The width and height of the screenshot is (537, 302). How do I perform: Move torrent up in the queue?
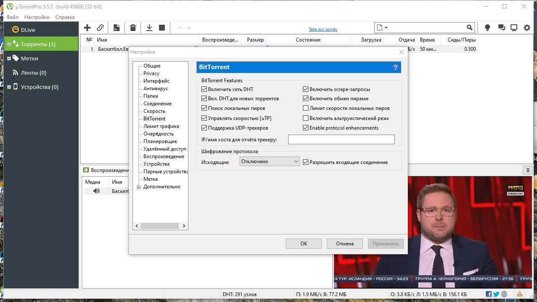tap(180, 28)
